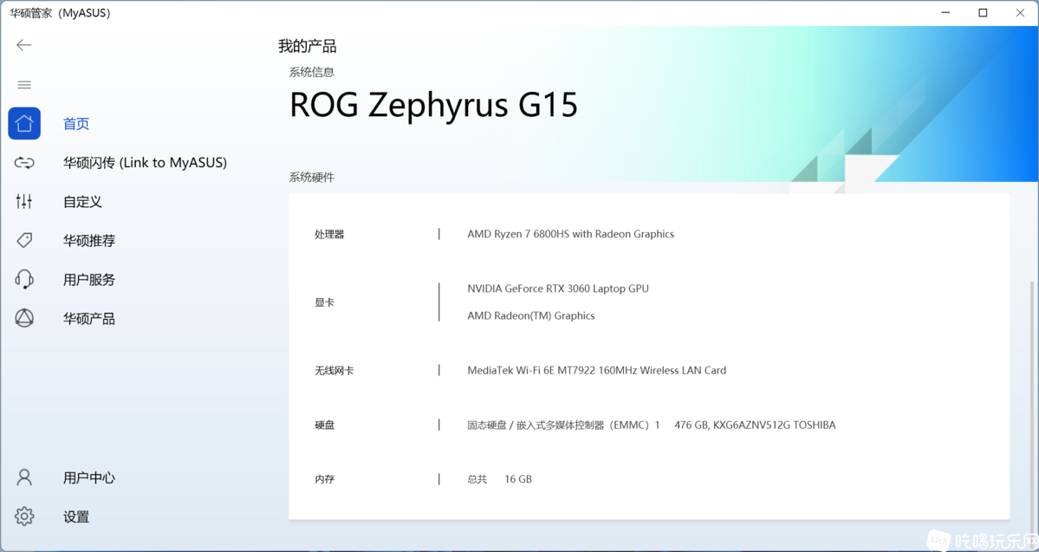Click the 476 GB, KXG6AZNV512G TOSHIBA value
The width and height of the screenshot is (1039, 552).
(x=755, y=425)
